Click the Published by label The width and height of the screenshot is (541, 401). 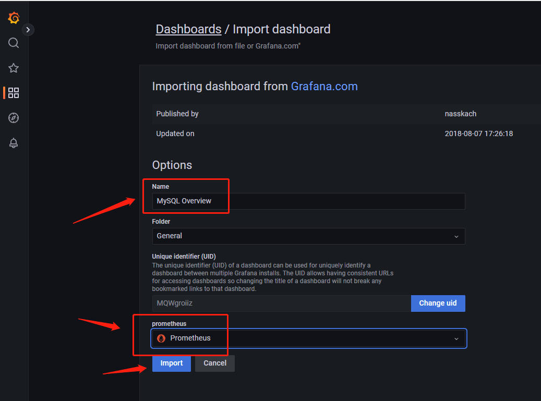coord(177,114)
